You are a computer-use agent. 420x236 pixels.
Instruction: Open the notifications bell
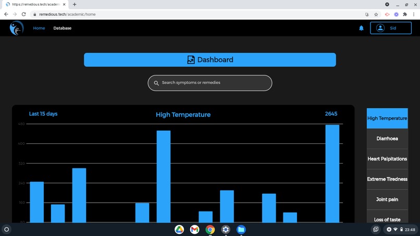coord(361,28)
